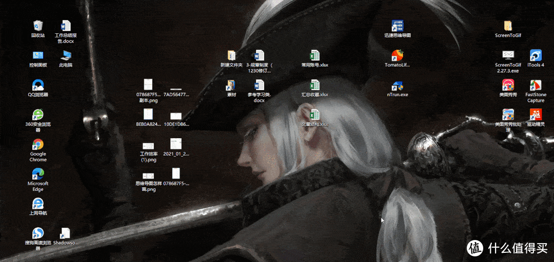Select the Google Chrome desktop shortcut
This screenshot has height=262, width=554.
tap(38, 145)
